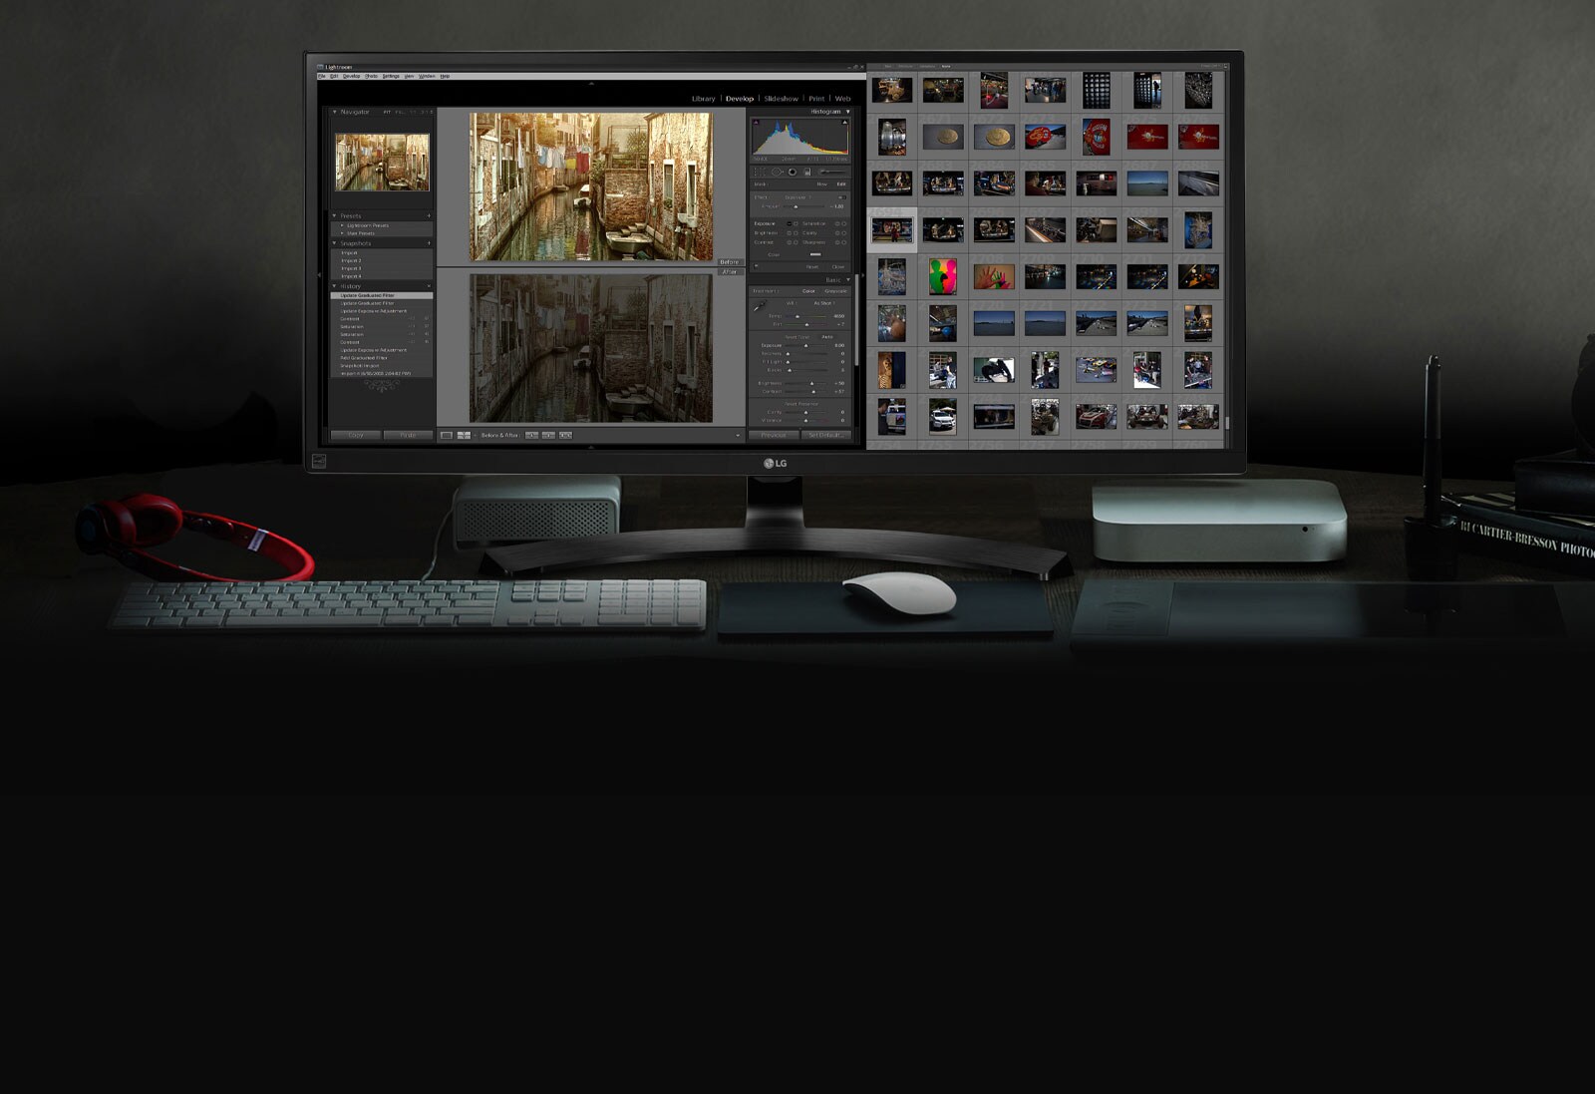Open the White Balance As Shot dropdown
1595x1094 pixels.
coord(823,303)
